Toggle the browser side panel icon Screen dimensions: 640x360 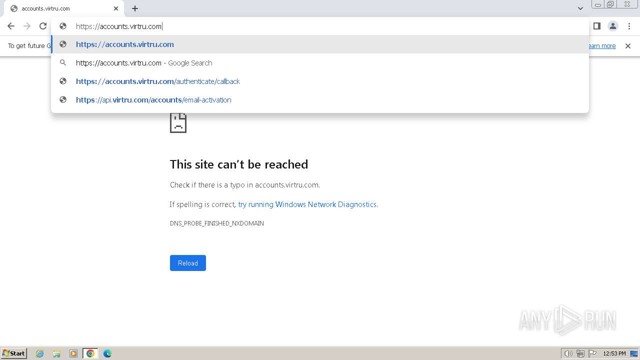tap(596, 26)
